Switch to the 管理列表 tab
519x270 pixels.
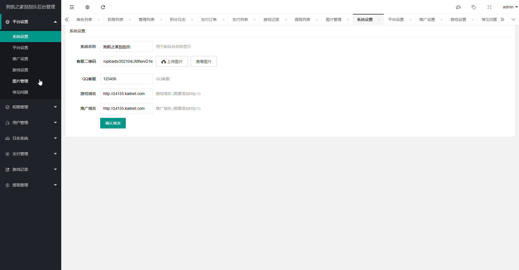(147, 20)
